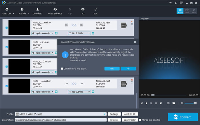Click Open Folder button
The height and width of the screenshot is (125, 200).
click(130, 120)
